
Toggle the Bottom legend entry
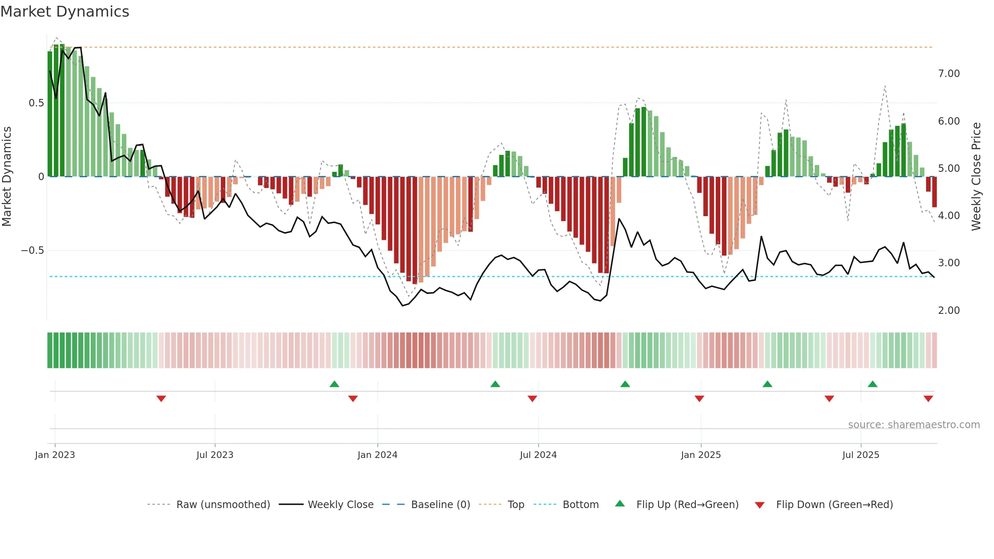(566, 504)
